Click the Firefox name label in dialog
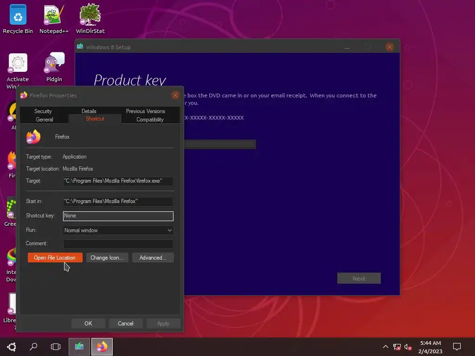This screenshot has height=356, width=475. coord(63,137)
